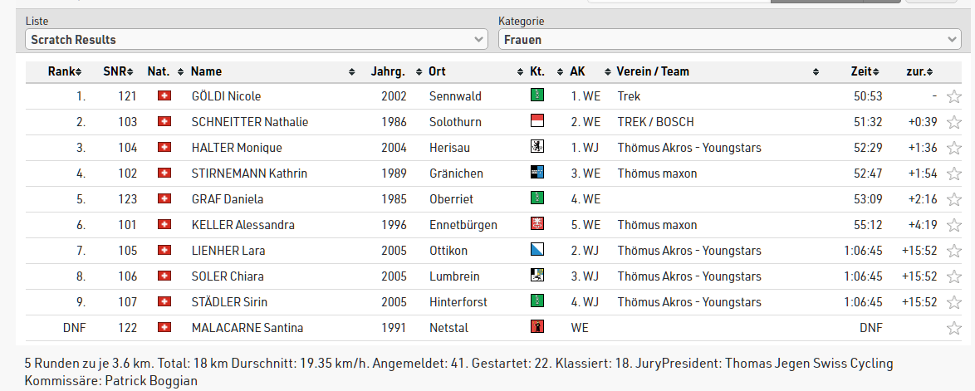Image resolution: width=975 pixels, height=391 pixels.
Task: Click Solothurn canton flag icon
Action: 536,121
